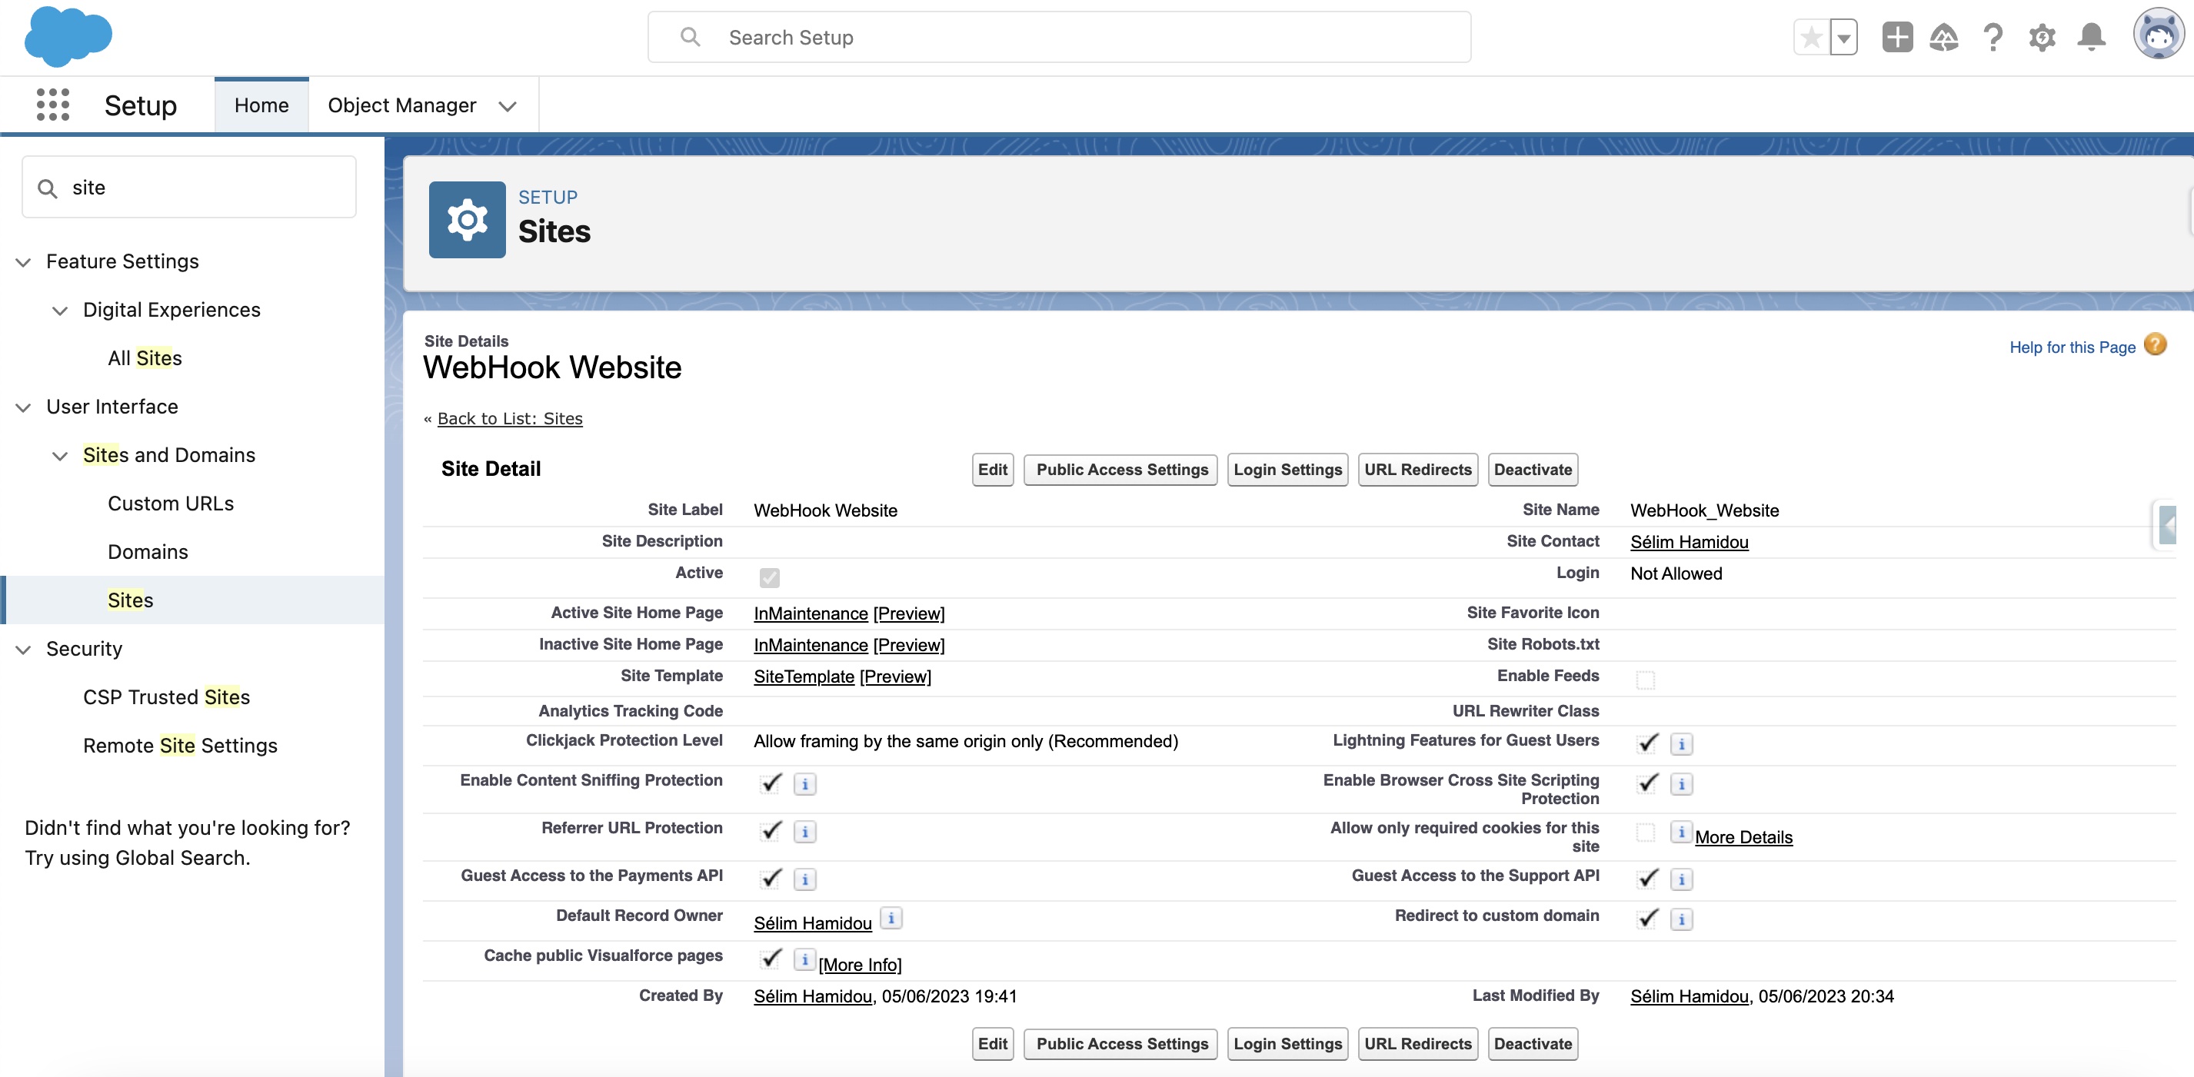2194x1077 pixels.
Task: Click the bottom Deactivate button
Action: [1532, 1045]
